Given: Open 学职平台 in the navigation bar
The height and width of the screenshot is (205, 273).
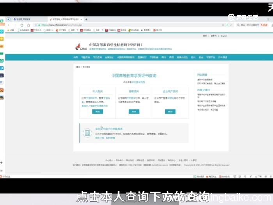Looking at the screenshot, I should click(x=211, y=57).
